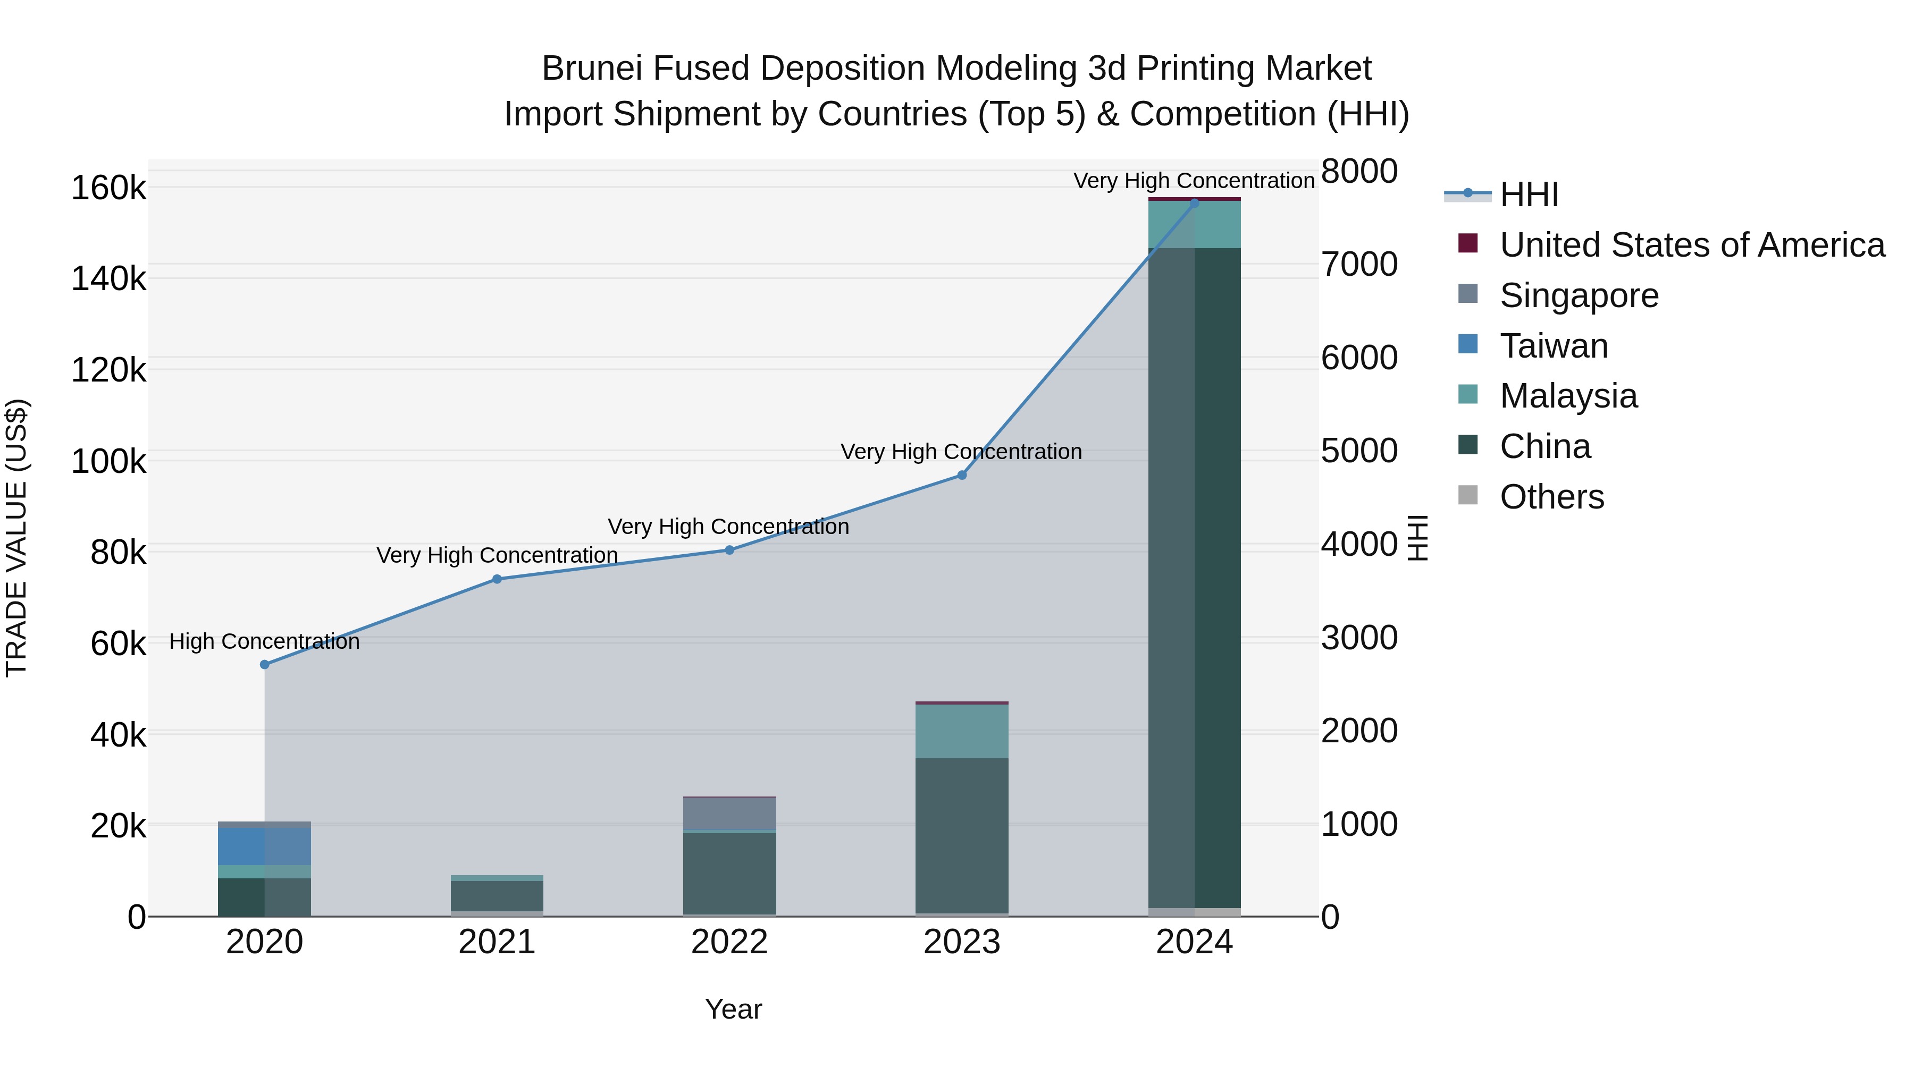Click the Malaysia segment of 2023 bar
Image resolution: width=1914 pixels, height=1076 pixels.
(x=962, y=732)
